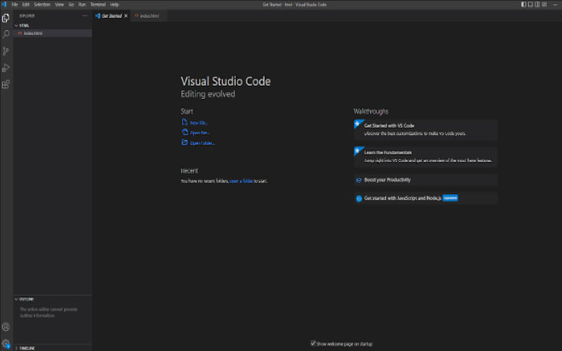
Task: Click the Open Folder icon under Start
Action: (x=185, y=143)
